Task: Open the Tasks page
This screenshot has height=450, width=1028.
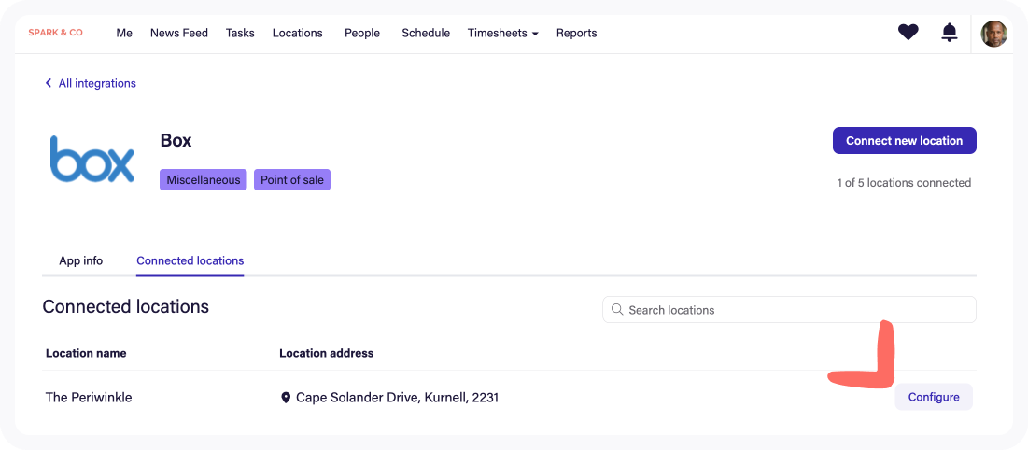Action: 240,33
